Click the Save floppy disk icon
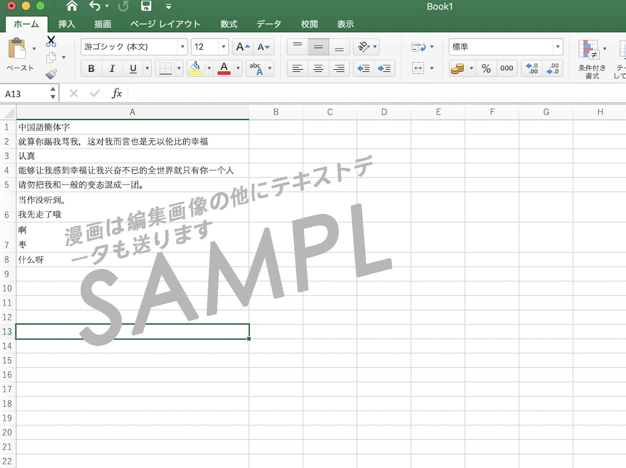This screenshot has height=468, width=626. (x=146, y=6)
